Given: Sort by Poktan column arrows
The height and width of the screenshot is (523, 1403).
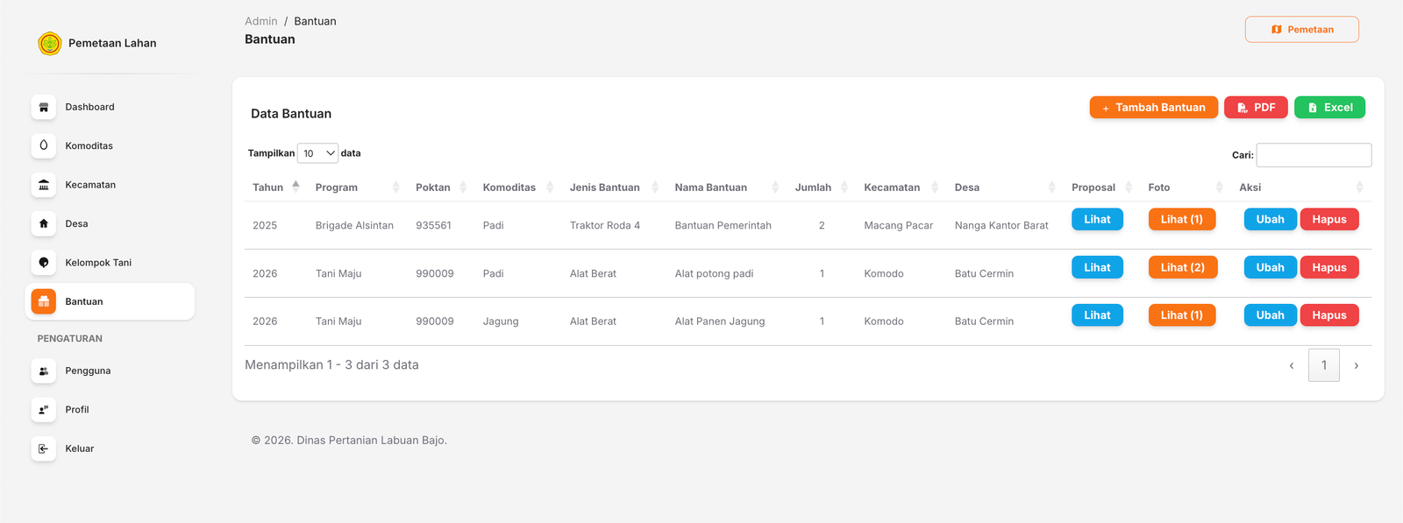Looking at the screenshot, I should pyautogui.click(x=463, y=187).
